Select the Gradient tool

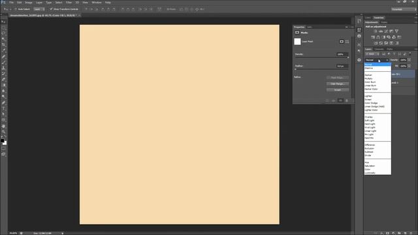(3, 86)
